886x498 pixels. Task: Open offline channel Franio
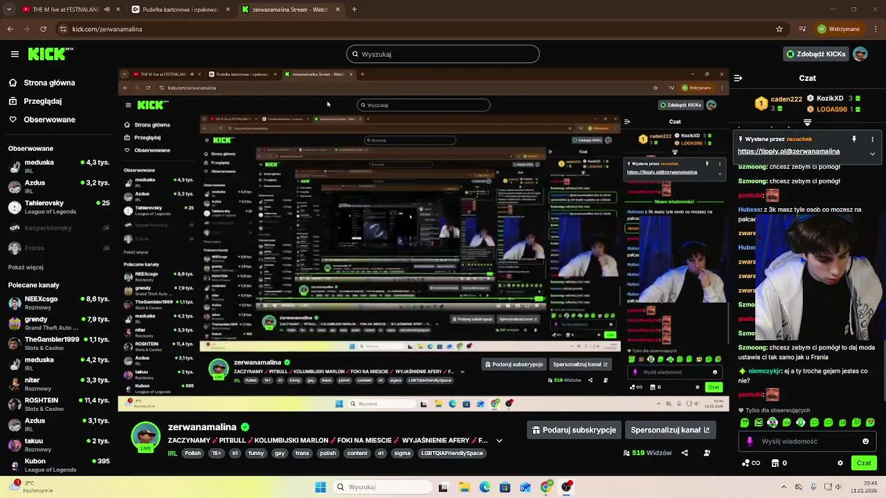(59, 248)
